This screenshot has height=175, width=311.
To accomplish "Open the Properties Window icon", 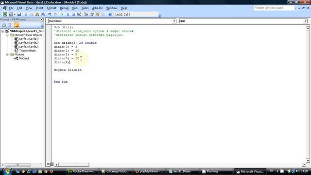I will [92, 14].
